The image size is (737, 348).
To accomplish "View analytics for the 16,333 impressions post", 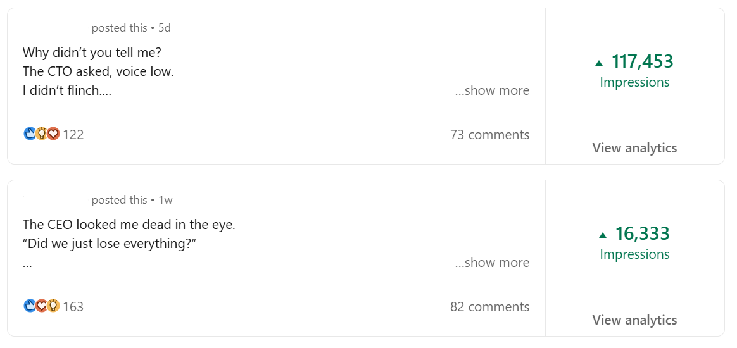I will point(634,320).
